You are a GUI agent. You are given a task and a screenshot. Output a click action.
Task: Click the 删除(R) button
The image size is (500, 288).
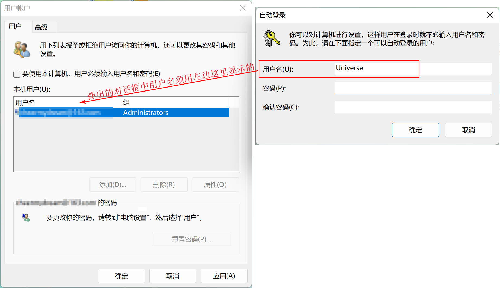[x=164, y=185]
